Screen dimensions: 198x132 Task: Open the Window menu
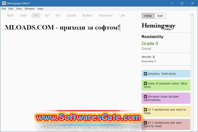click(x=30, y=9)
